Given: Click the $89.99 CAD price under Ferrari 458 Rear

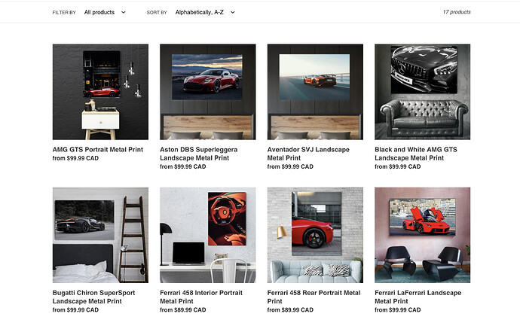Looking at the screenshot, I should pyautogui.click(x=290, y=310).
